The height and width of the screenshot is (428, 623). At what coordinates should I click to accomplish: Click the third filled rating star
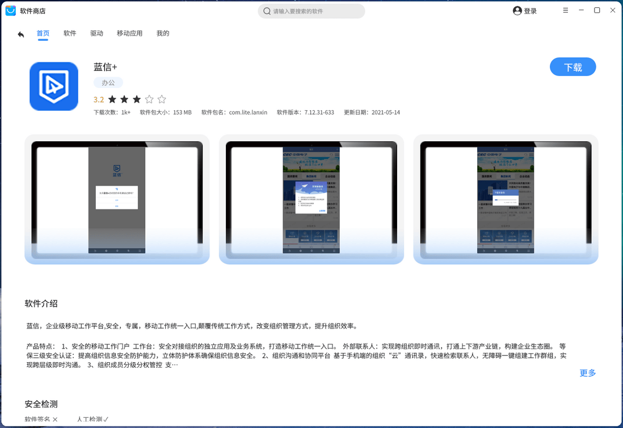(136, 99)
